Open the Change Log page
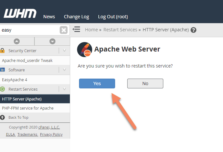 click(76, 17)
